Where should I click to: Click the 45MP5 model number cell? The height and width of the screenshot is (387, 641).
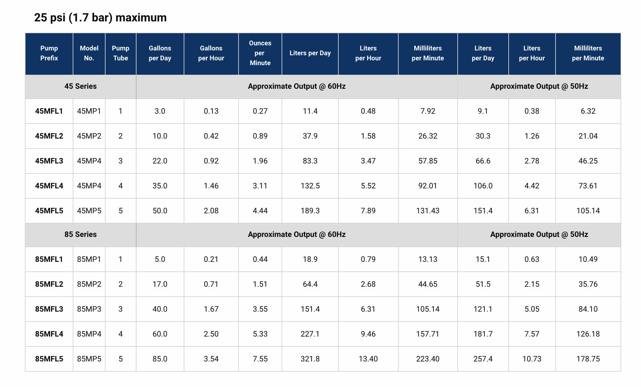coord(89,211)
